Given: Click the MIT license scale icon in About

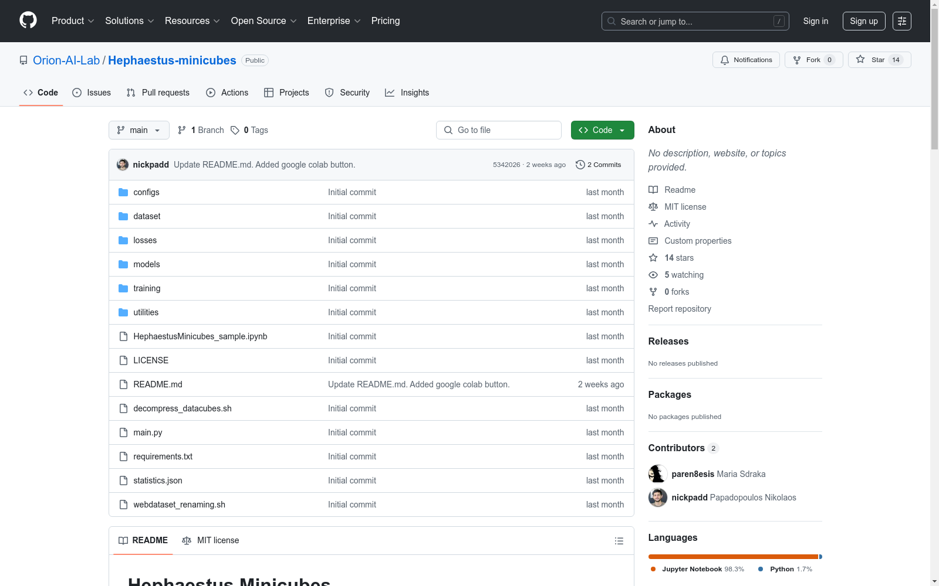Looking at the screenshot, I should [x=653, y=207].
